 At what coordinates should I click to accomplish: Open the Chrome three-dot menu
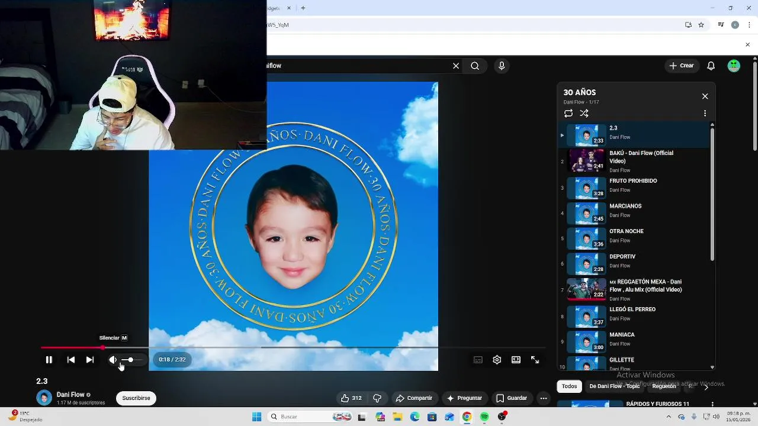pyautogui.click(x=749, y=25)
